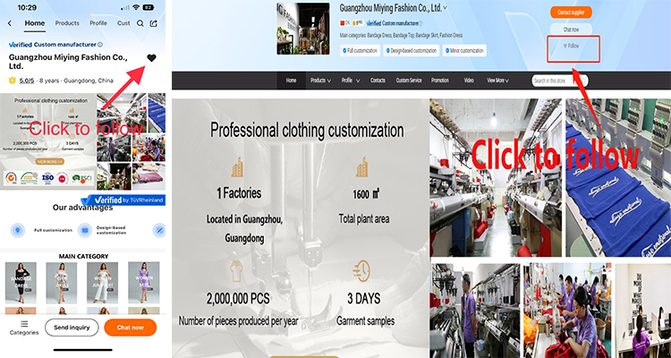
Task: Tap the heart follow icon
Action: [x=151, y=58]
